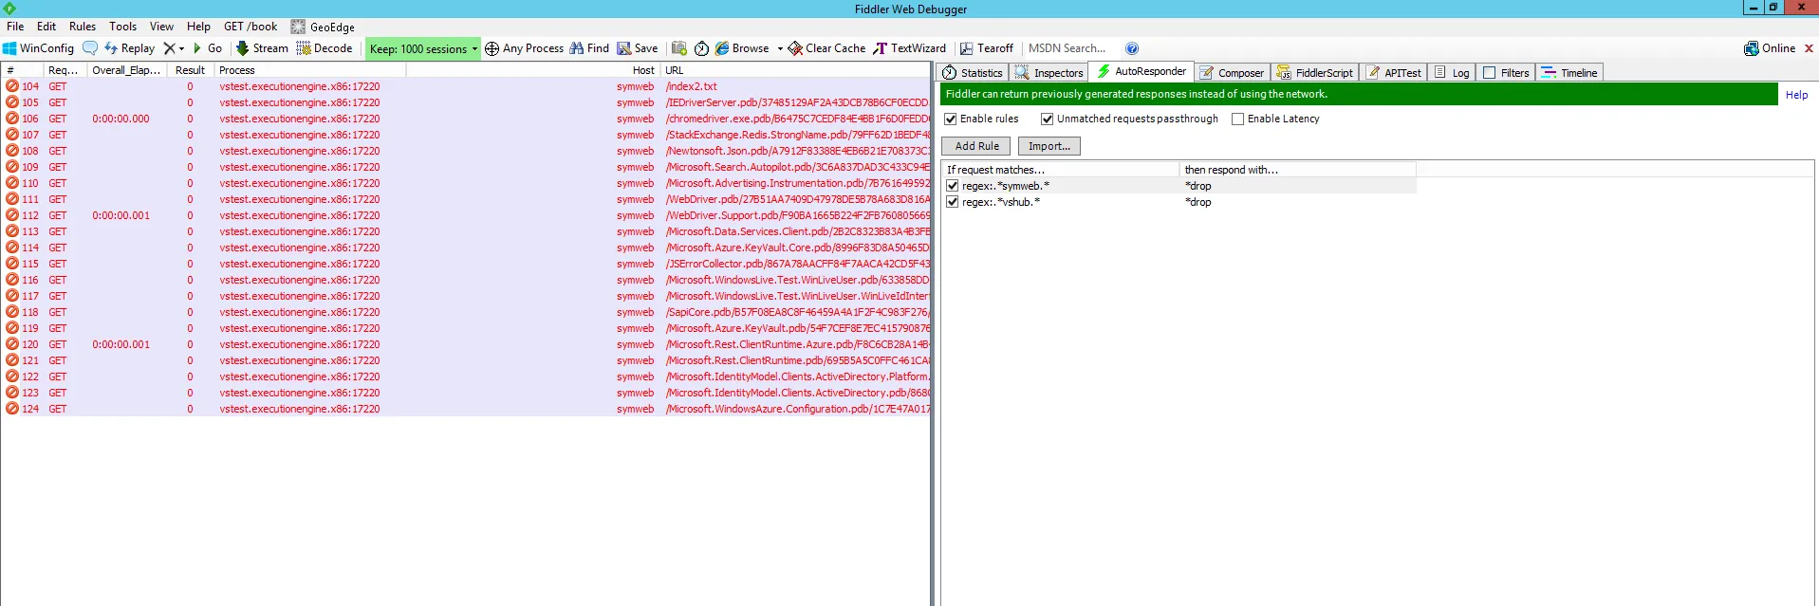Open the File menu
The width and height of the screenshot is (1819, 606).
15,27
